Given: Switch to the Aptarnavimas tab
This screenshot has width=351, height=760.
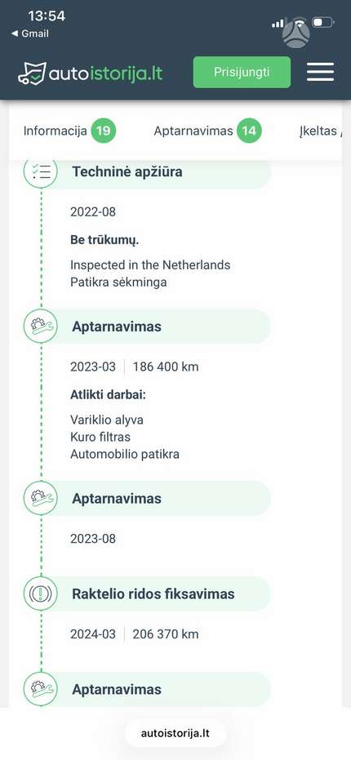Looking at the screenshot, I should tap(193, 131).
